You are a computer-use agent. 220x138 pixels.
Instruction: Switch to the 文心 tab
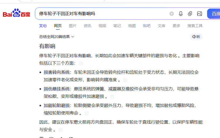pos(43,26)
